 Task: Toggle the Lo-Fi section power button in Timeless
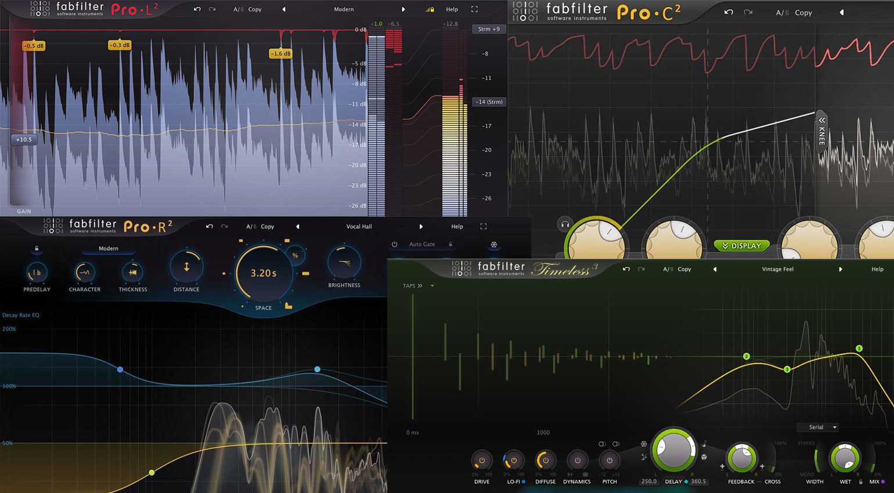tap(513, 460)
